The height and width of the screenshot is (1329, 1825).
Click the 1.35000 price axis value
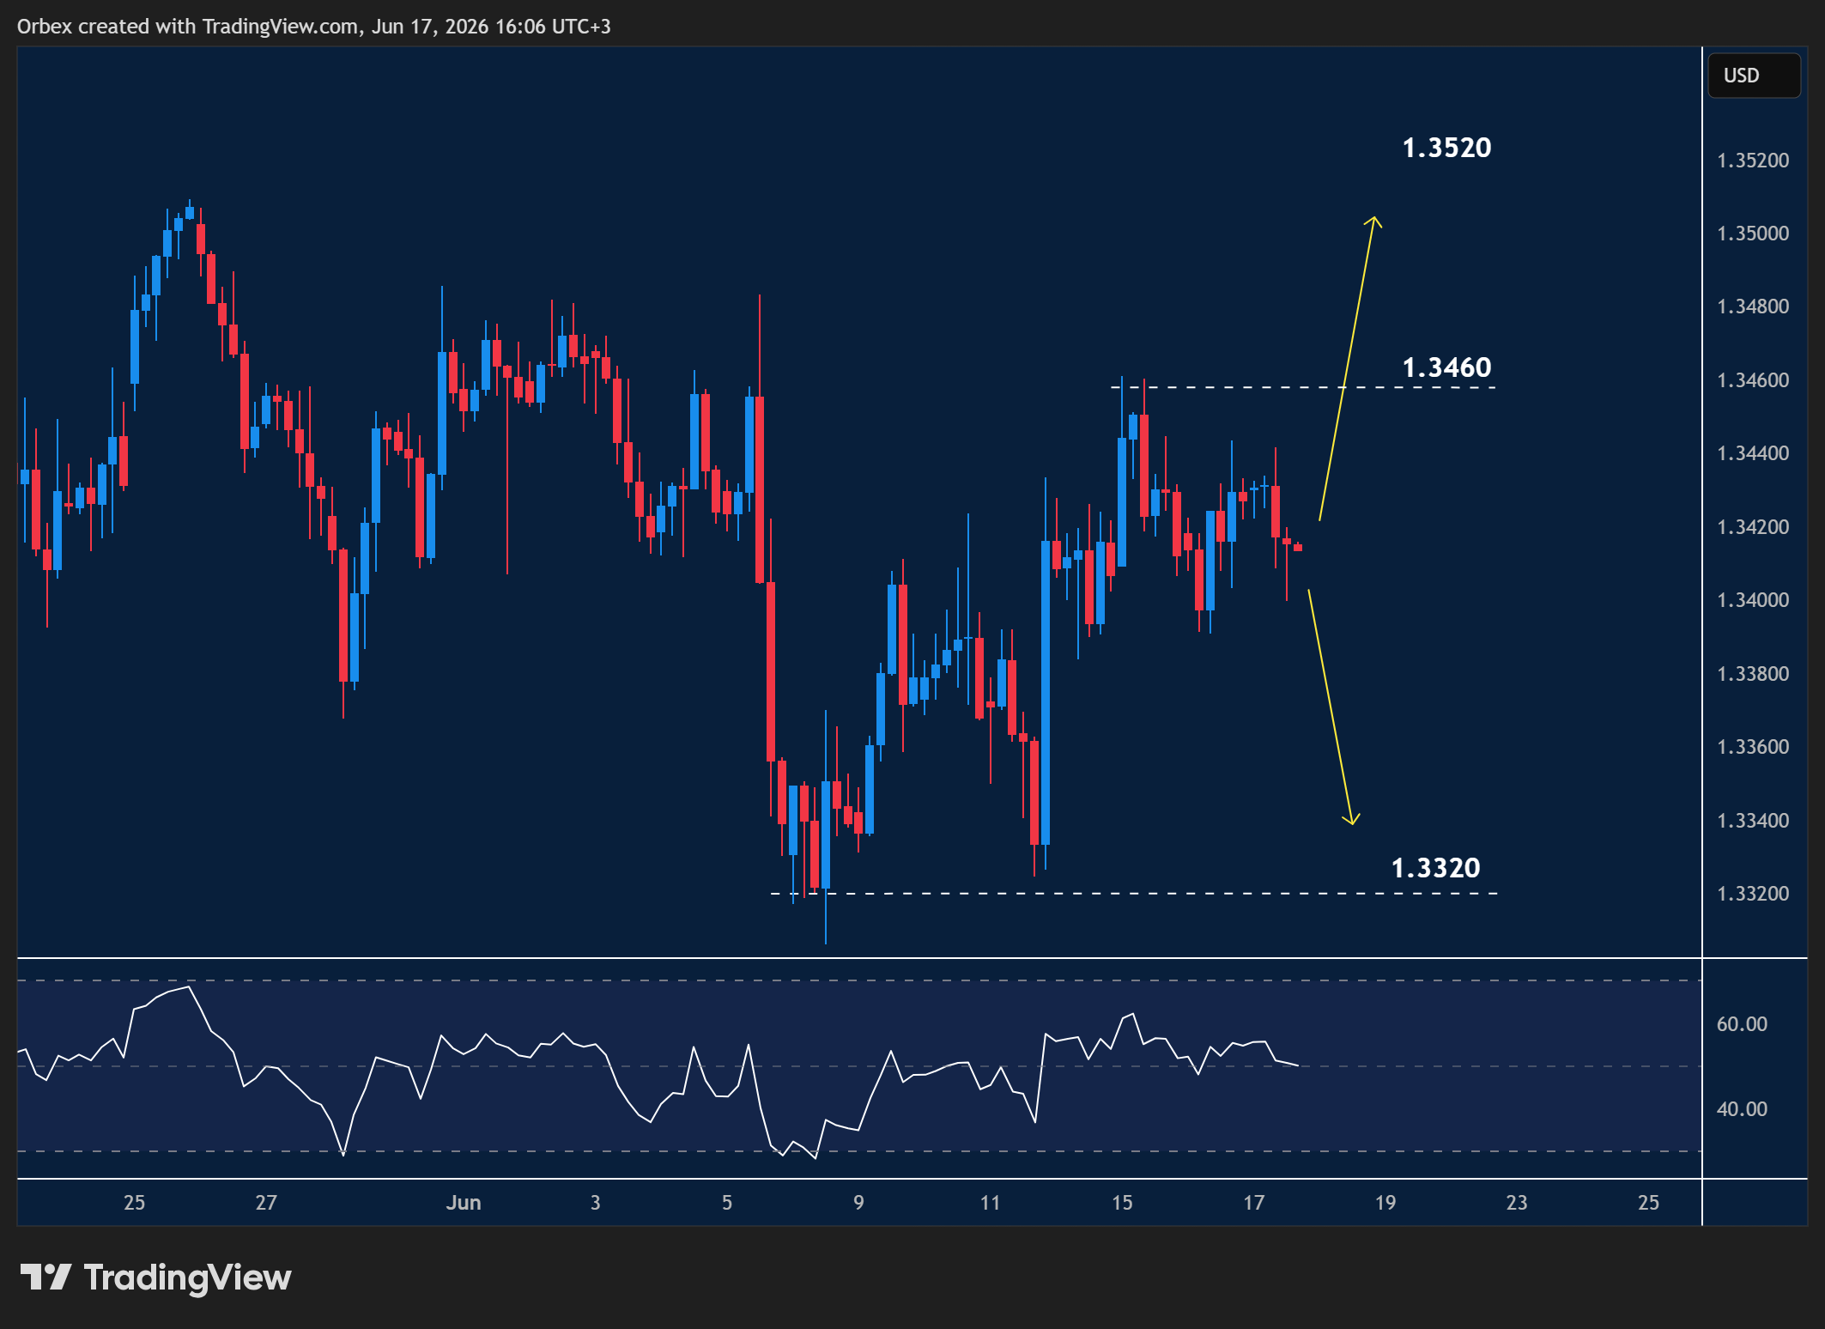click(1753, 234)
